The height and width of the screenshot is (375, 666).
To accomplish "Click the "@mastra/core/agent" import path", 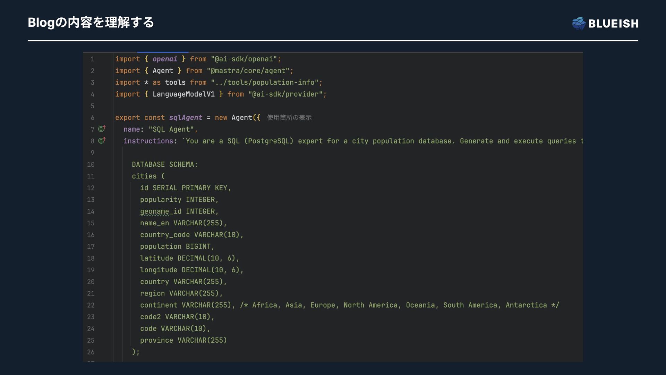I will pyautogui.click(x=248, y=71).
